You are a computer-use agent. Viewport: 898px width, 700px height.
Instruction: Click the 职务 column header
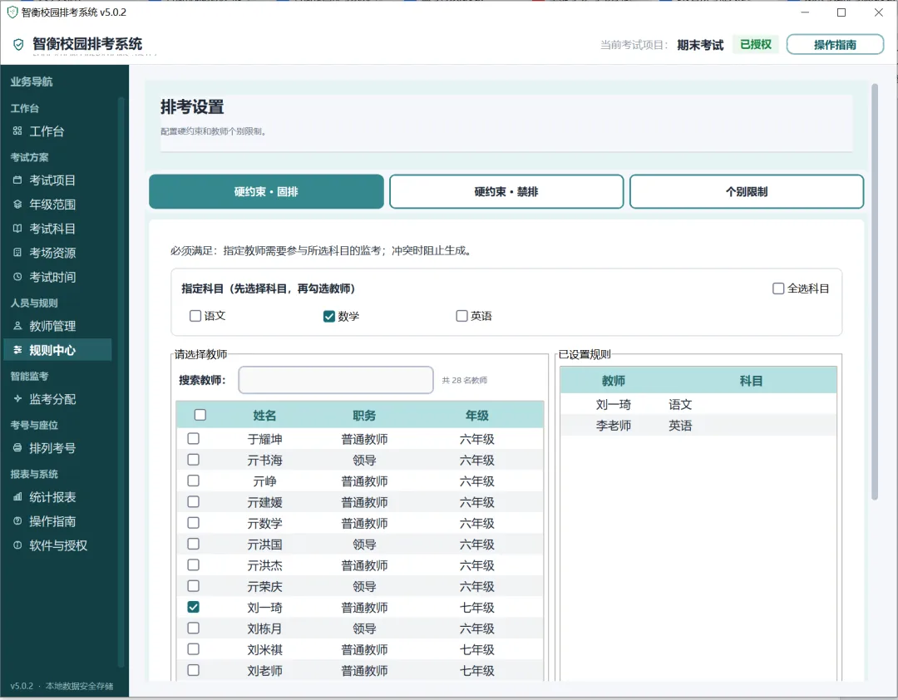pyautogui.click(x=364, y=416)
